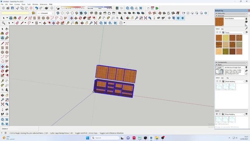Viewport: 250px width, 141px height.
Task: Adjust the shadow time-of-day slider
Action: [x=100, y=8]
